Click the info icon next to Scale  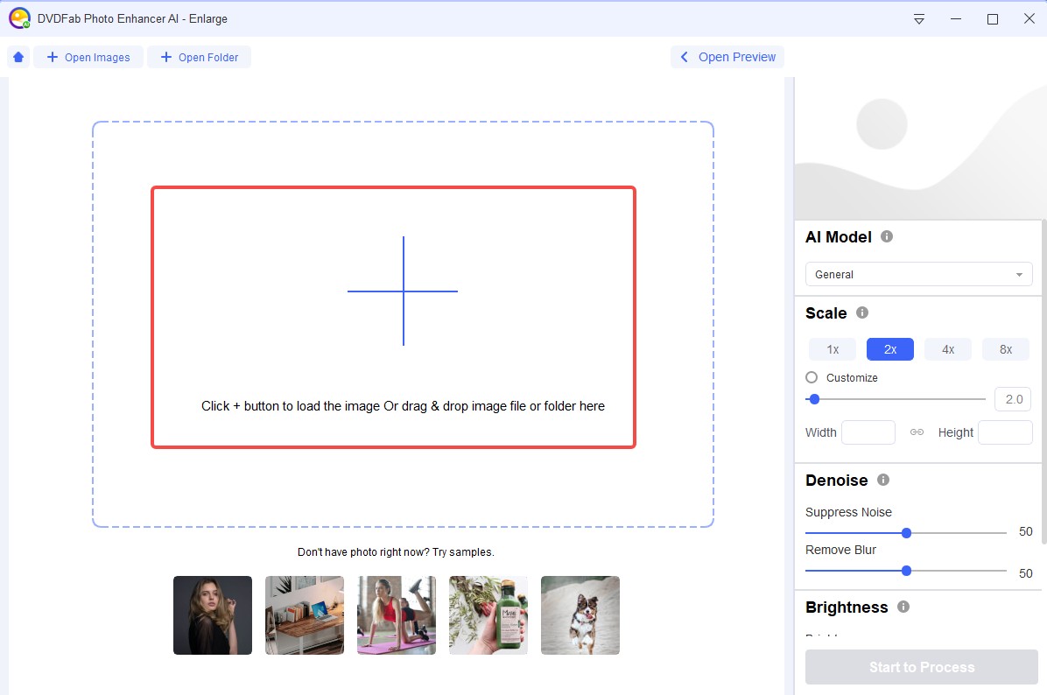click(x=861, y=312)
